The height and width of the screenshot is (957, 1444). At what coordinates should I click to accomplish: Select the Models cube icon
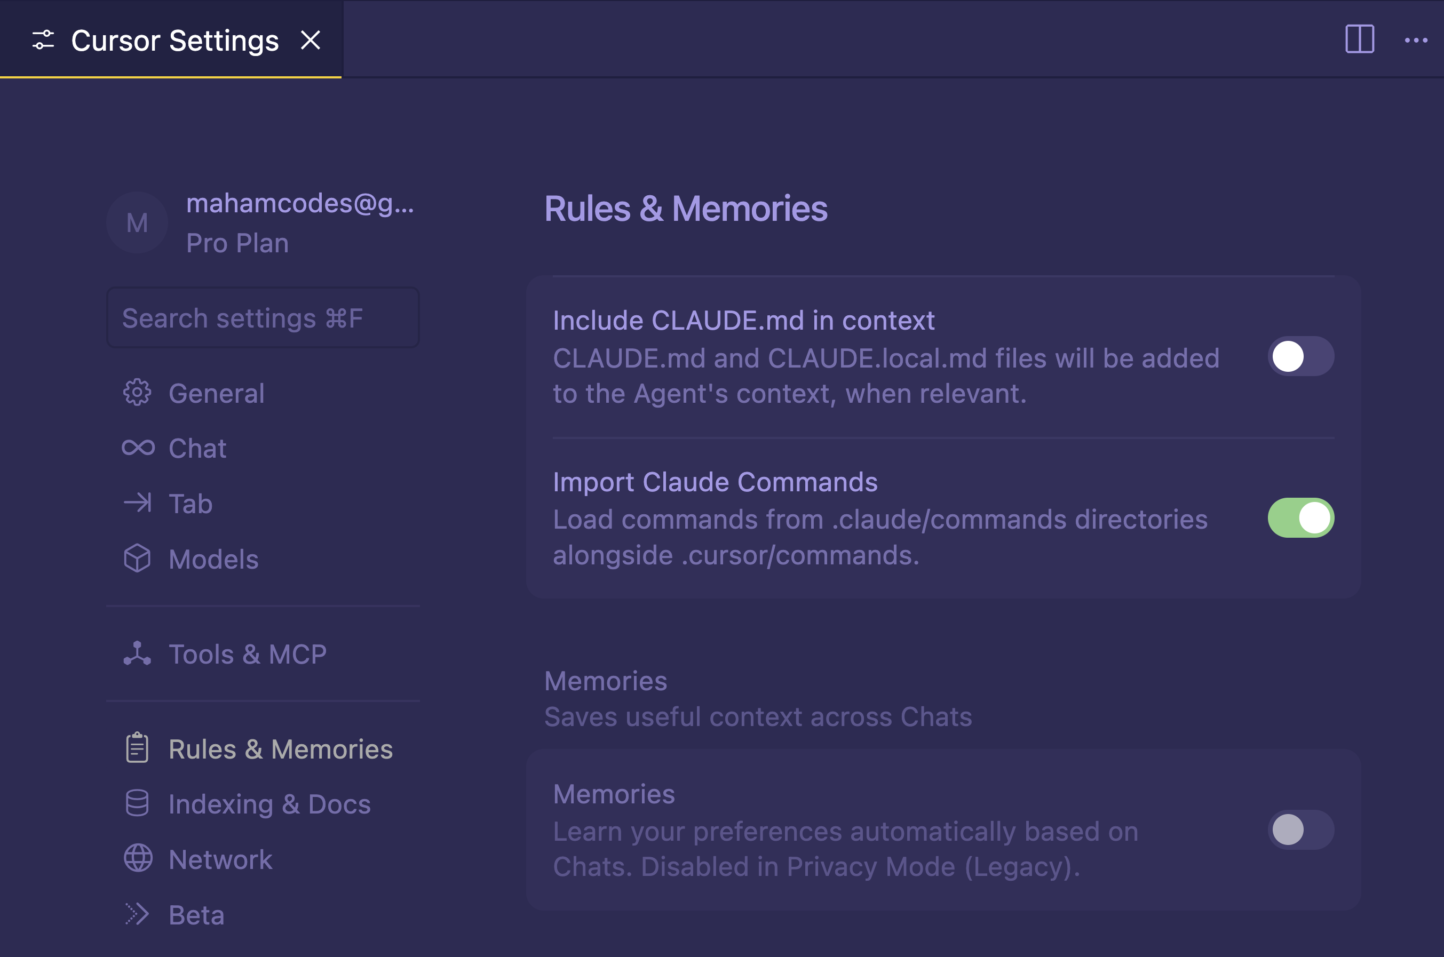click(x=137, y=559)
